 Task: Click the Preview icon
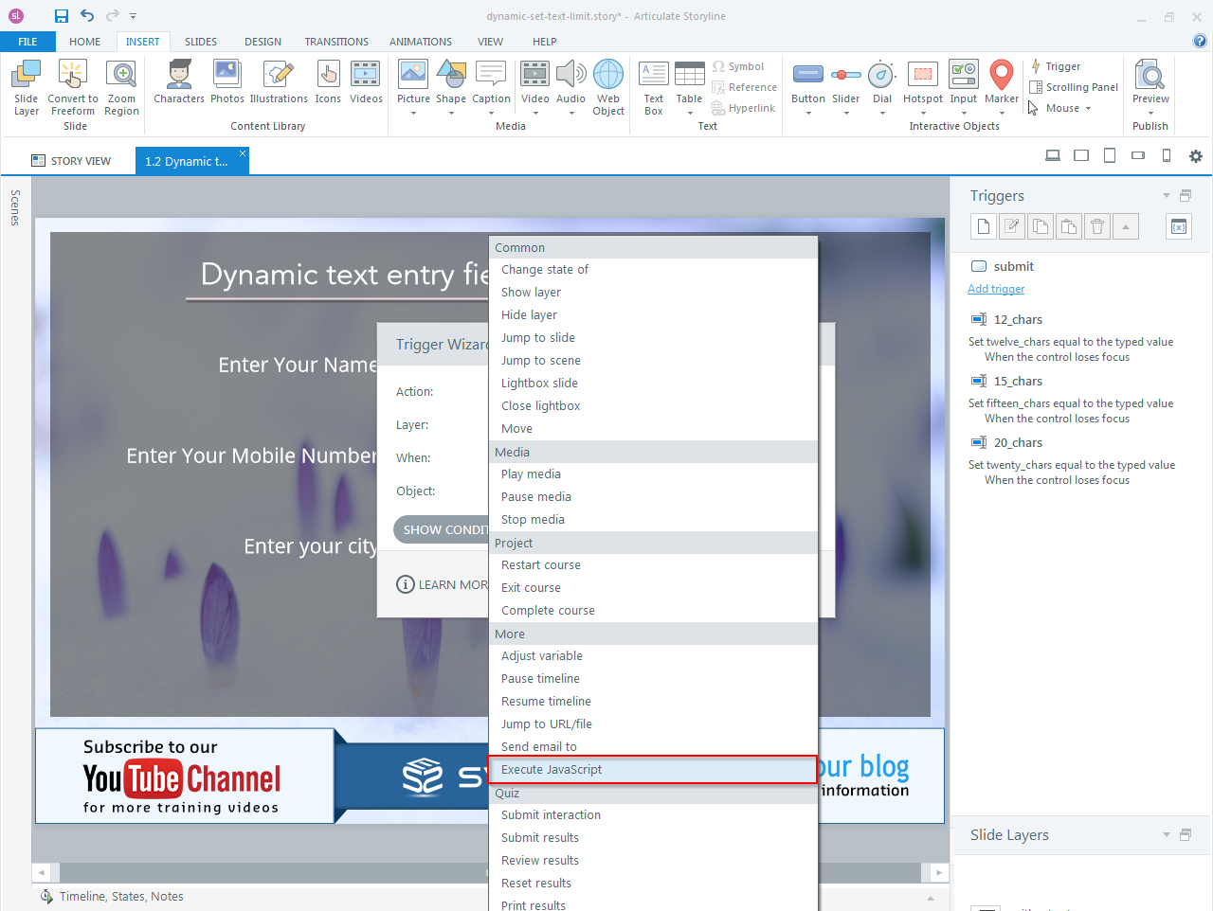tap(1150, 76)
